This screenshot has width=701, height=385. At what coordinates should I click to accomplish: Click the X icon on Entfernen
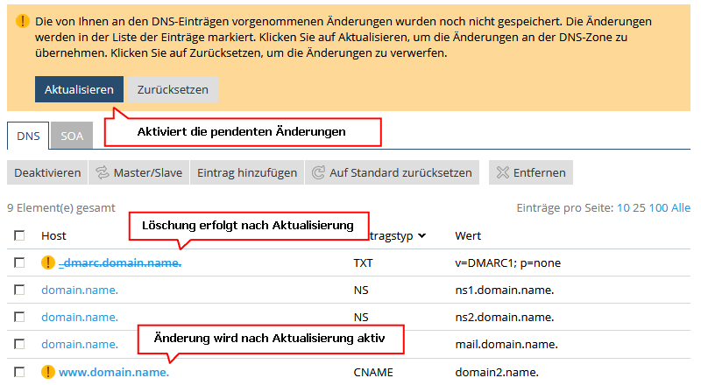pyautogui.click(x=502, y=172)
